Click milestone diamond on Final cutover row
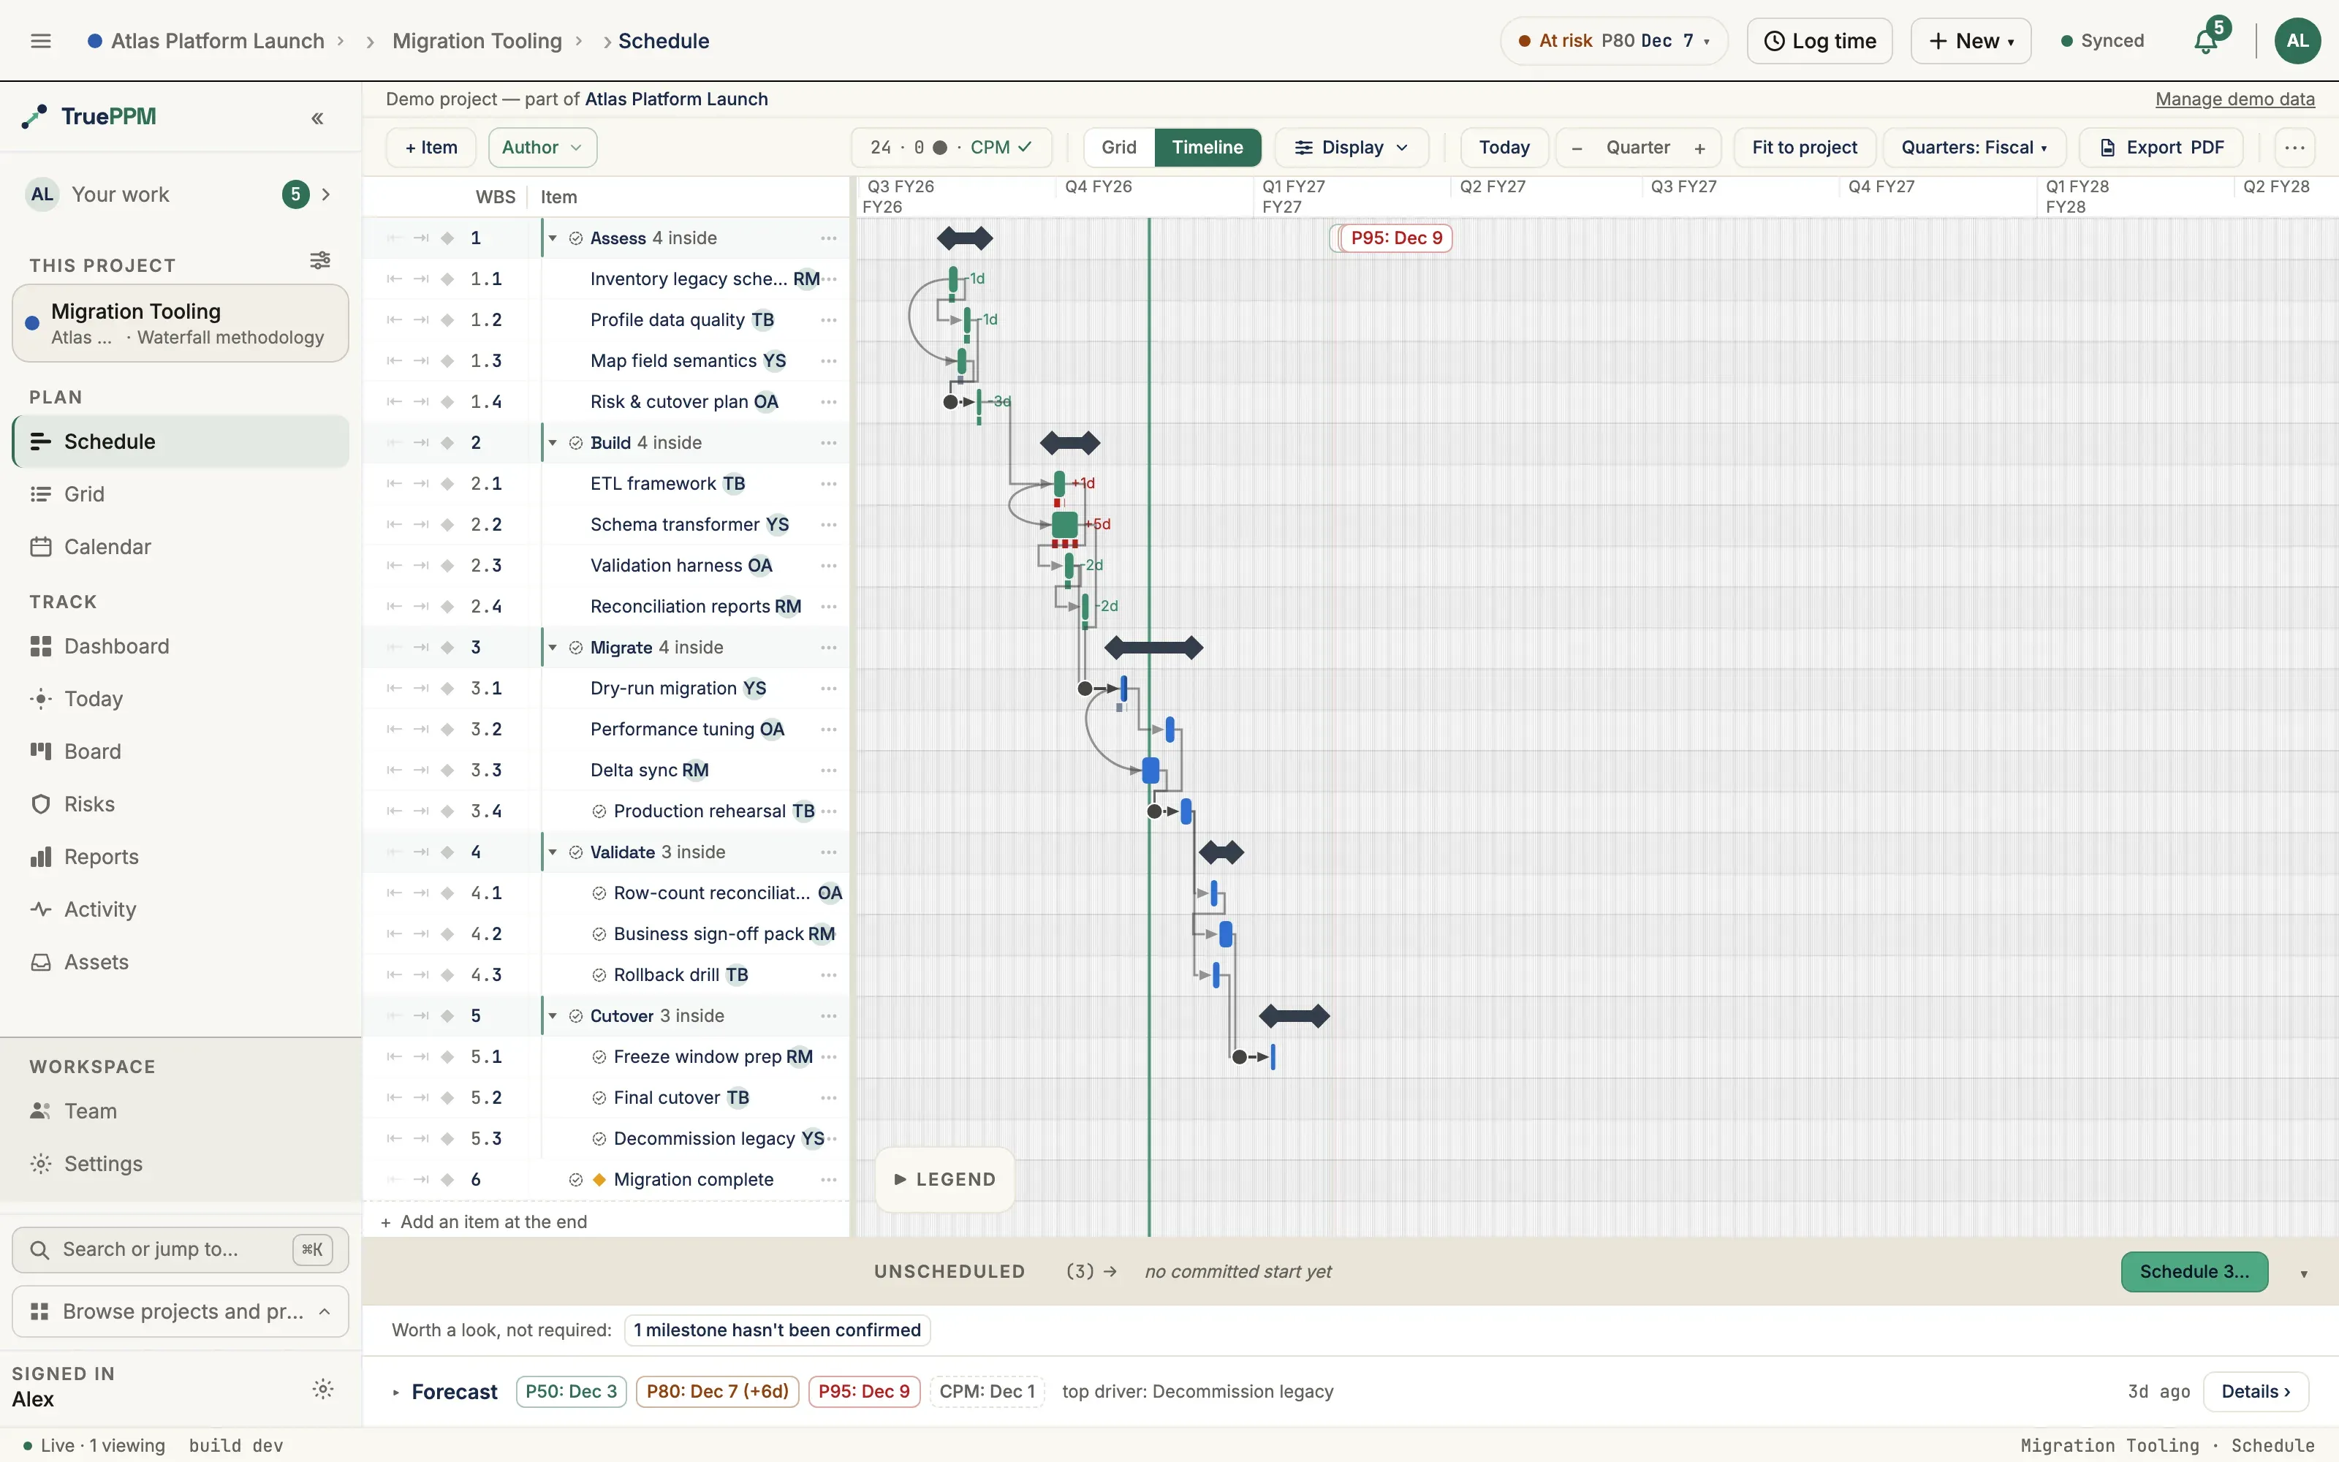Viewport: 2339px width, 1462px height. [x=447, y=1097]
